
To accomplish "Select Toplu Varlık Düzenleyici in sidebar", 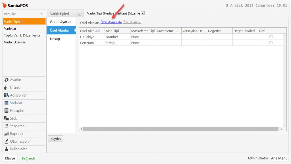I will (x=22, y=35).
